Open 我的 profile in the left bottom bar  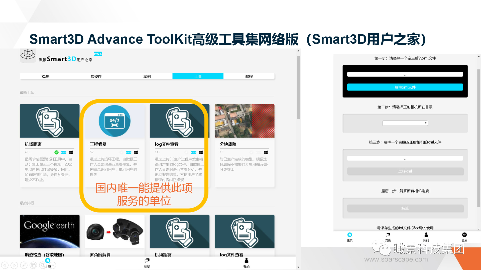(x=247, y=263)
